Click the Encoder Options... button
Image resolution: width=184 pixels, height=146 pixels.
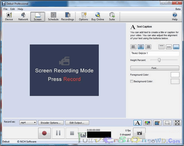(x=51, y=123)
